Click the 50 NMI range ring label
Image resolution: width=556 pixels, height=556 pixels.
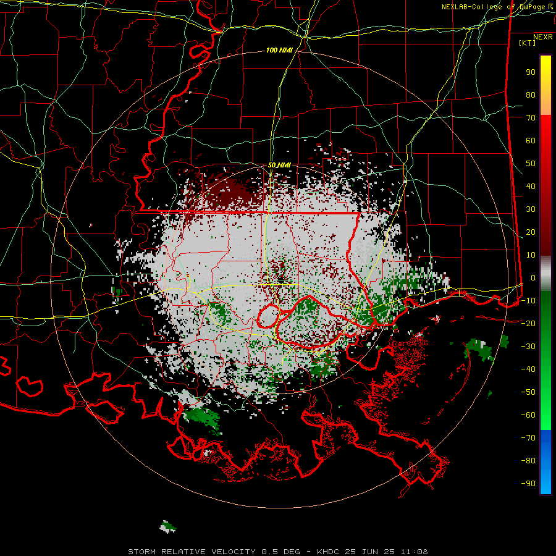pos(279,165)
